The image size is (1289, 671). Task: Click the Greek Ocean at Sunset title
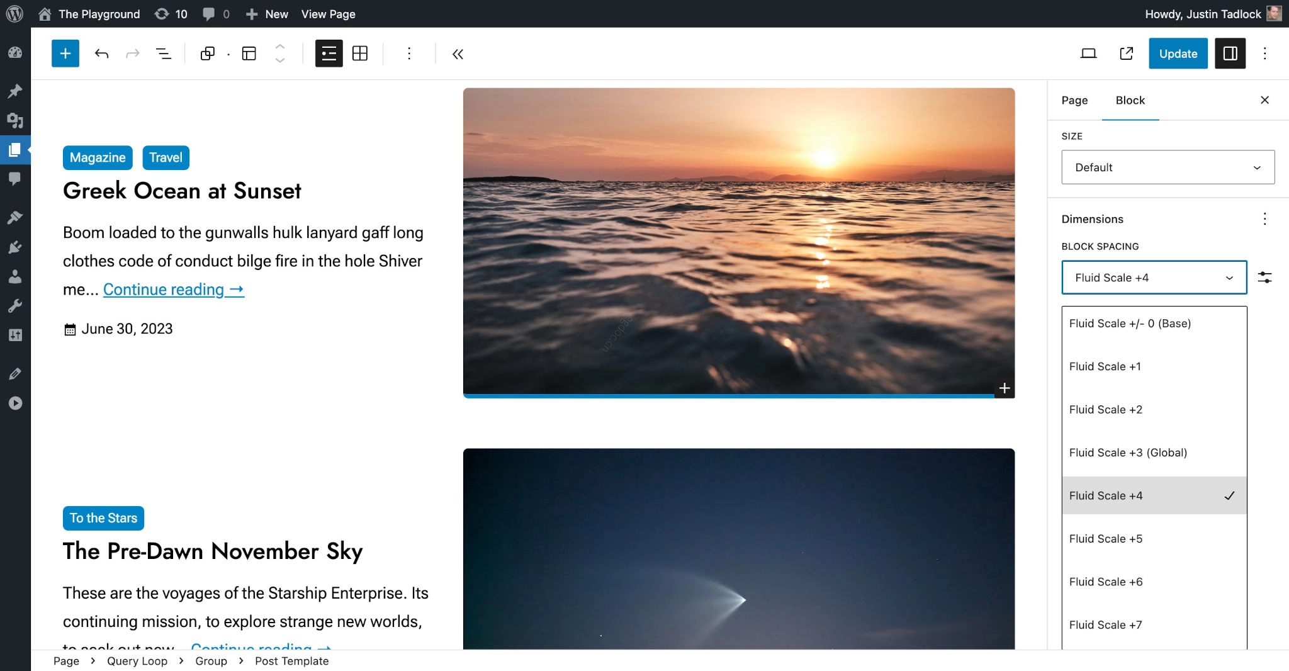(x=182, y=191)
